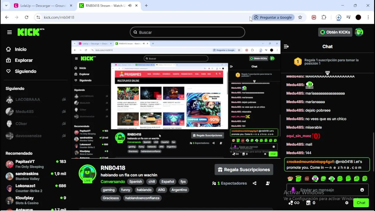Click the RNB0418 streamer avatar with LIVE badge

click(87, 173)
